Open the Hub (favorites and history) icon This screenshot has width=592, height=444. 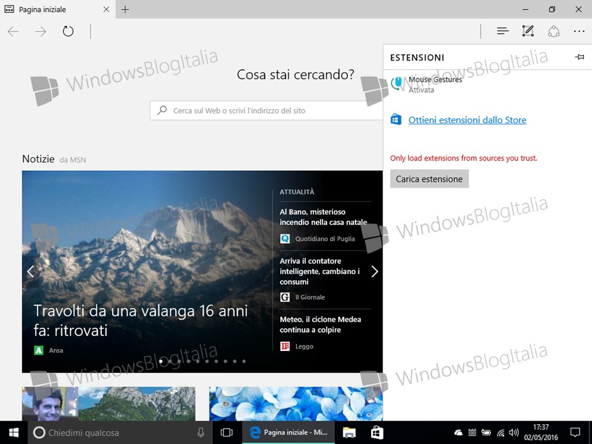503,31
